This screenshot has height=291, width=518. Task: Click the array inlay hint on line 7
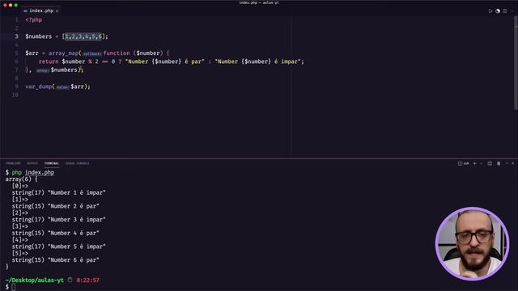pos(42,70)
